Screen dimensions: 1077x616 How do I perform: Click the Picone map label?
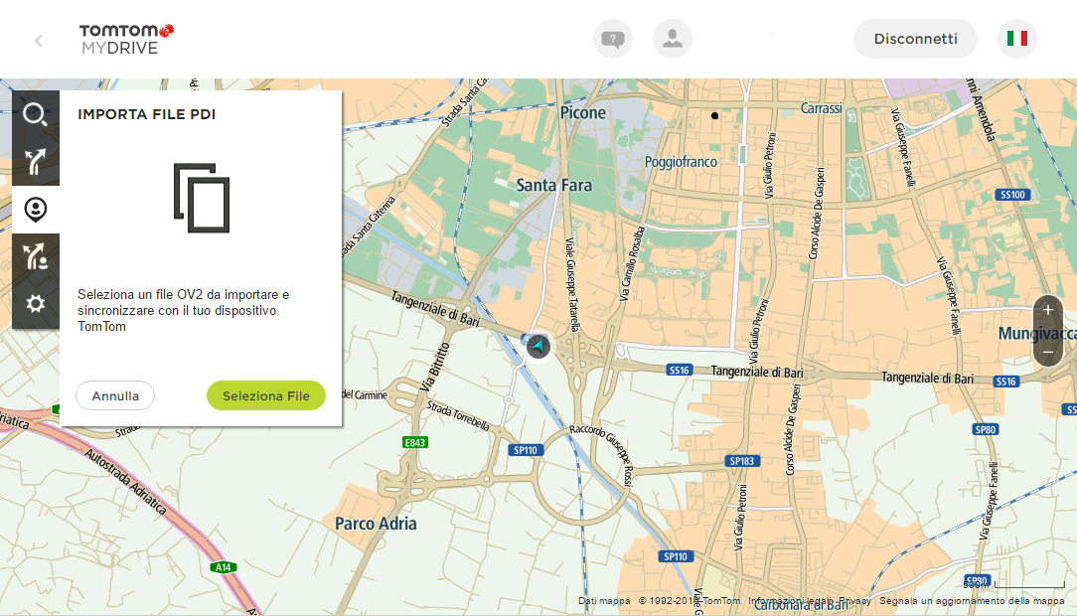point(583,112)
